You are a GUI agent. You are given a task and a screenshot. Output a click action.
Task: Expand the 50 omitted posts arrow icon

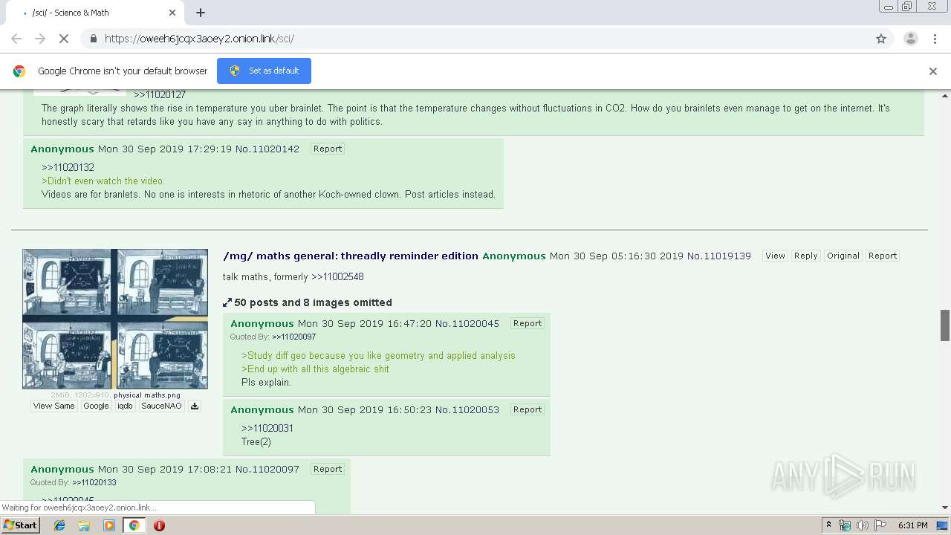tap(227, 302)
